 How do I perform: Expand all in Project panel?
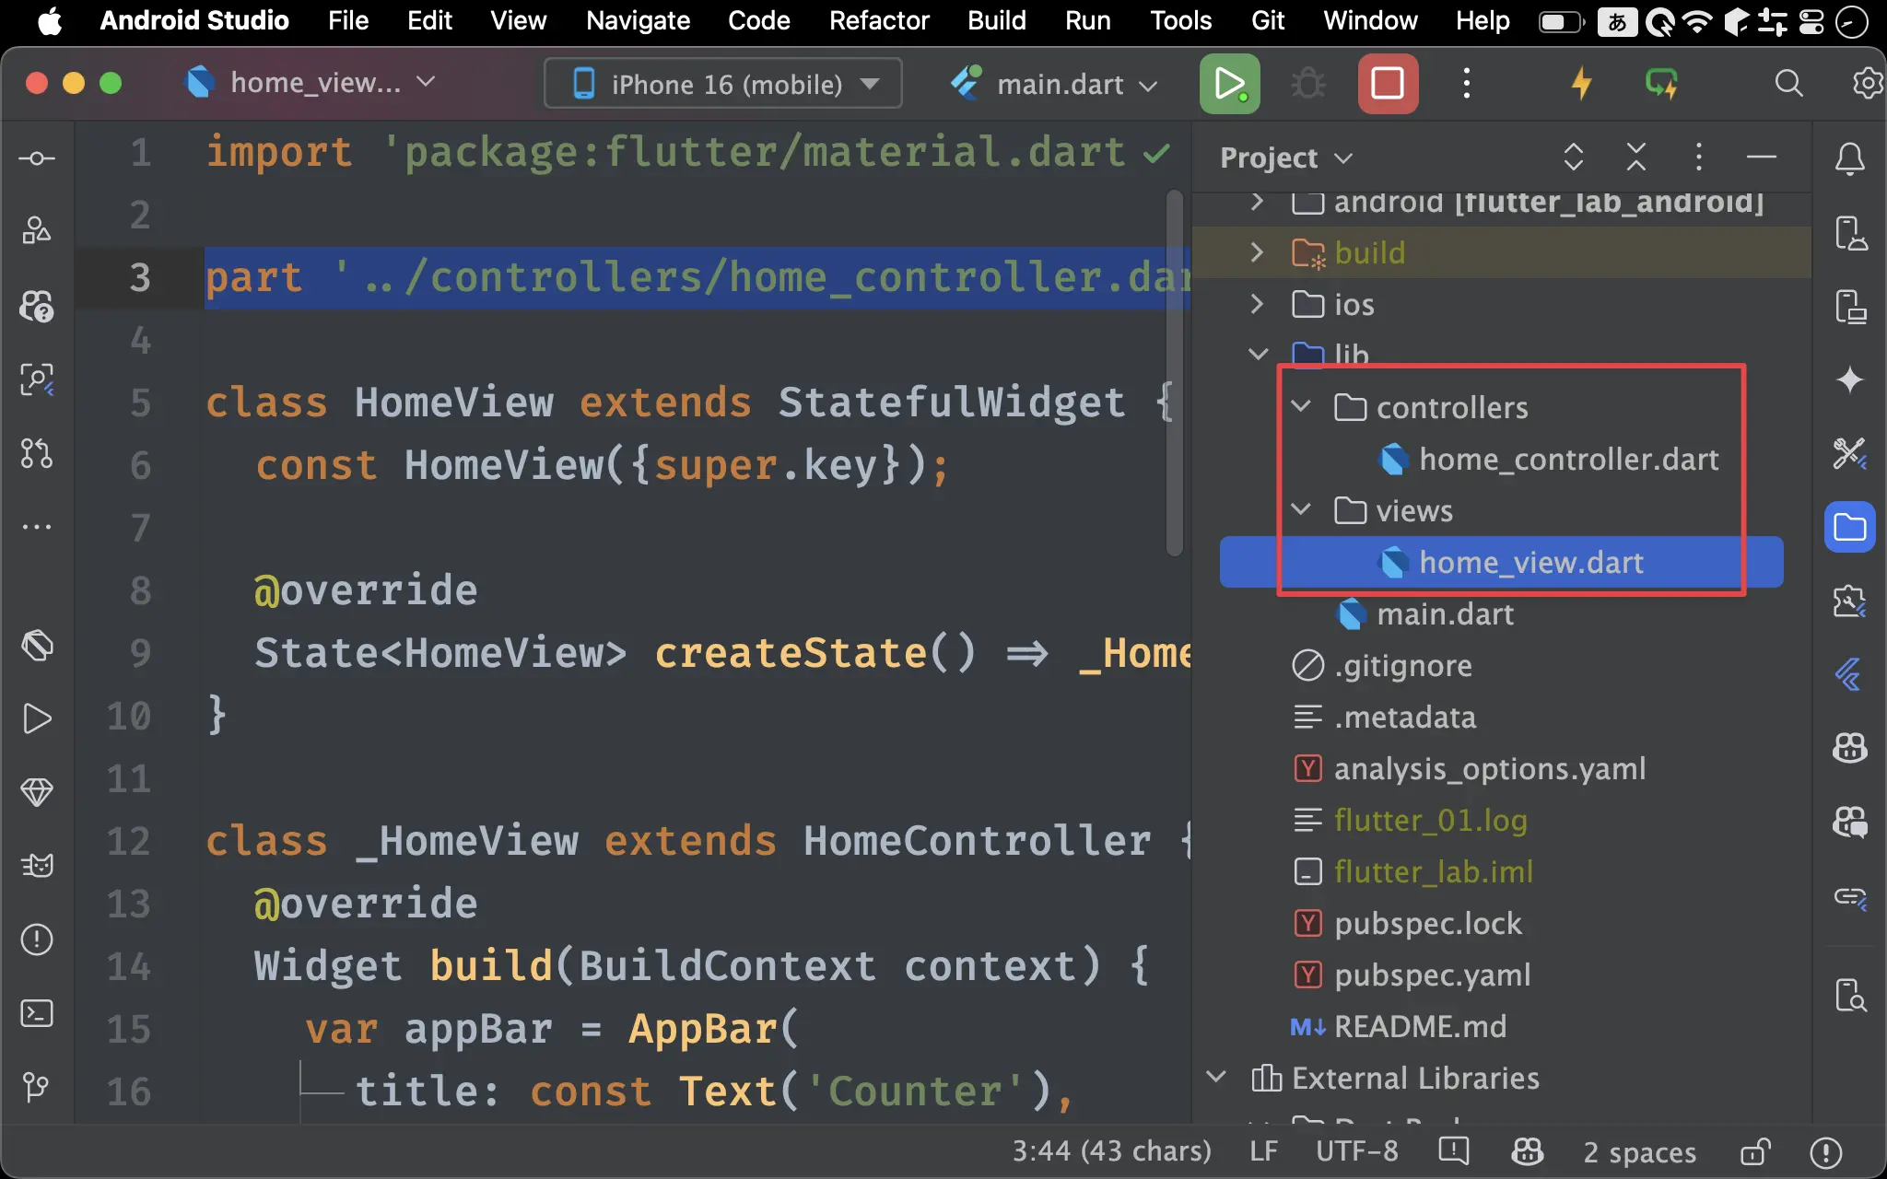click(x=1574, y=158)
